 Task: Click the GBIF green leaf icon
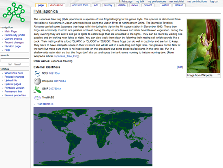click(37, 89)
